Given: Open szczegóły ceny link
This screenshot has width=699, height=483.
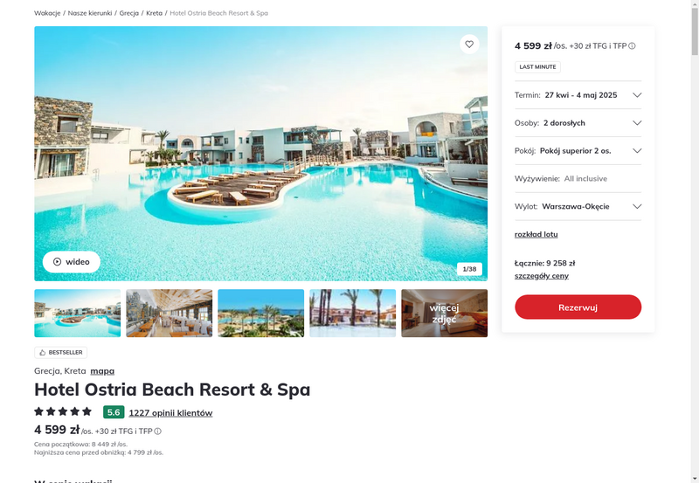Looking at the screenshot, I should pyautogui.click(x=542, y=276).
